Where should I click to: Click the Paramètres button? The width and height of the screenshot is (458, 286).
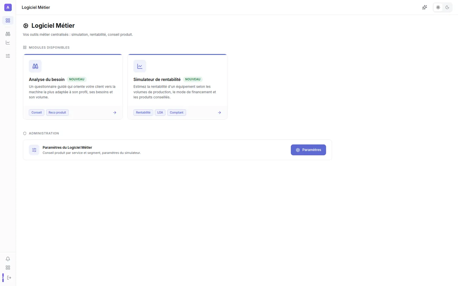(308, 150)
